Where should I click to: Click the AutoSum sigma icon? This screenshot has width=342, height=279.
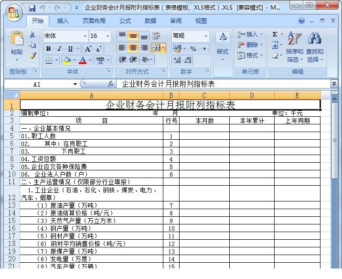pyautogui.click(x=275, y=34)
